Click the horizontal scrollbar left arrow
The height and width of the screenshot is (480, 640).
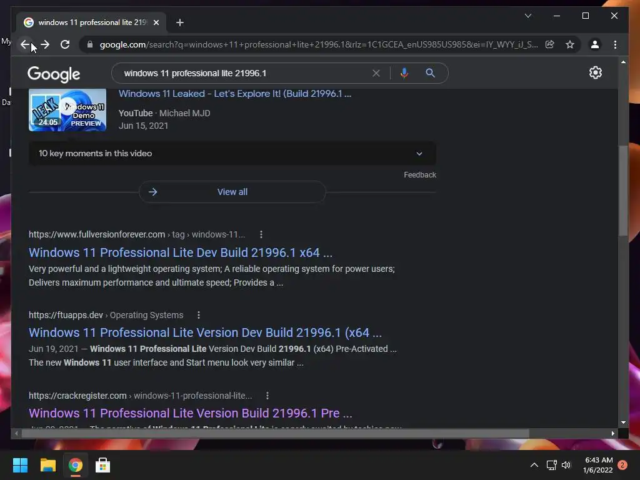click(16, 434)
